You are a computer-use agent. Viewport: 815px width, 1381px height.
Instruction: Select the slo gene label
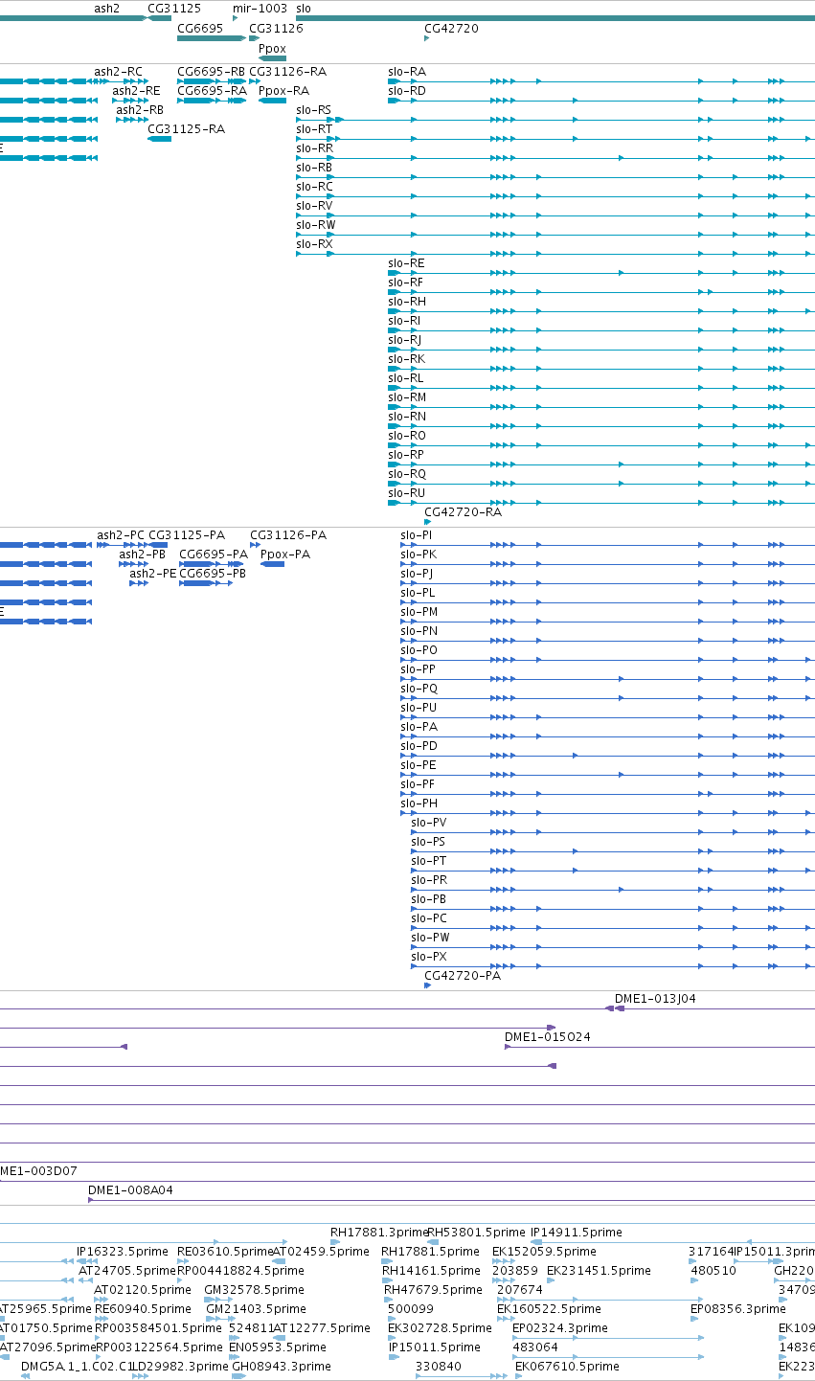pos(304,8)
